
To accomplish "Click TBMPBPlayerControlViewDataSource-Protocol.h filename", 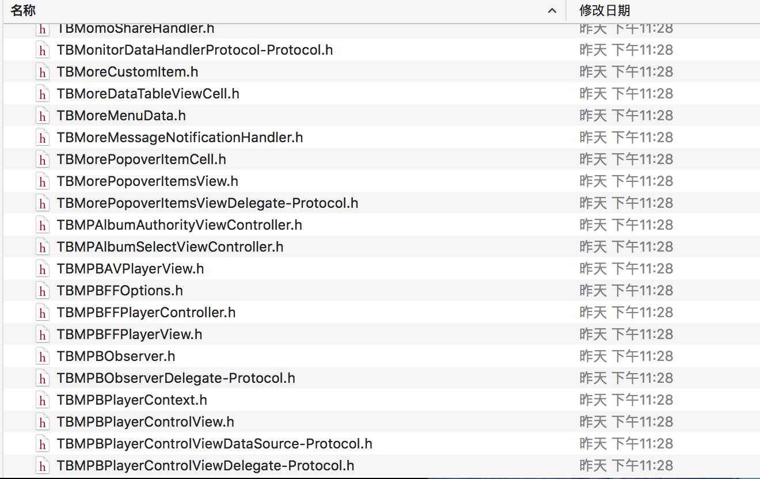I will pyautogui.click(x=214, y=444).
